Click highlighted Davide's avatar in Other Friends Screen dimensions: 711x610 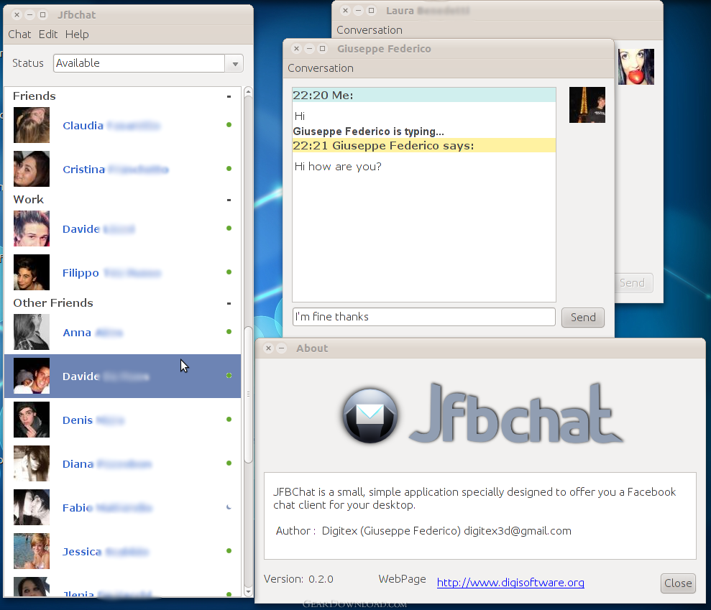32,376
